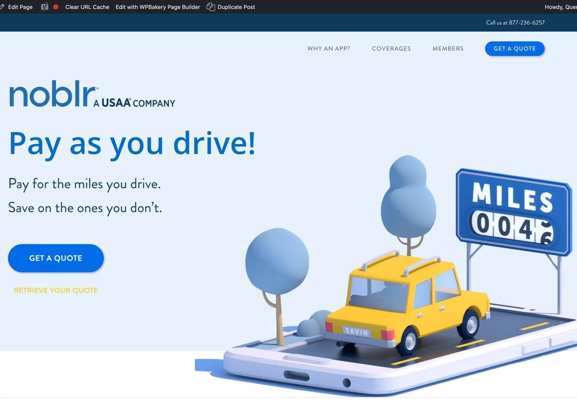This screenshot has width=577, height=405.
Task: Click Duplicate Post in the admin bar
Action: tap(236, 7)
